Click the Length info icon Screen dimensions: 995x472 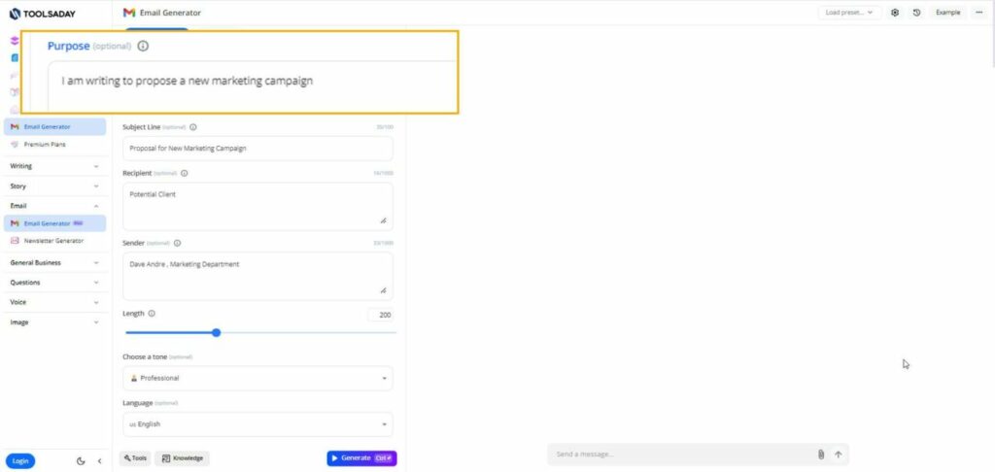click(x=152, y=314)
